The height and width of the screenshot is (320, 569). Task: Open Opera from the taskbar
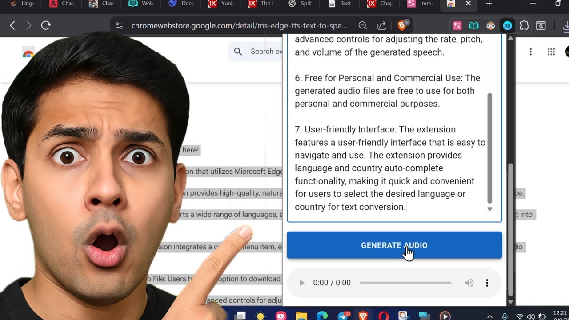tap(384, 316)
